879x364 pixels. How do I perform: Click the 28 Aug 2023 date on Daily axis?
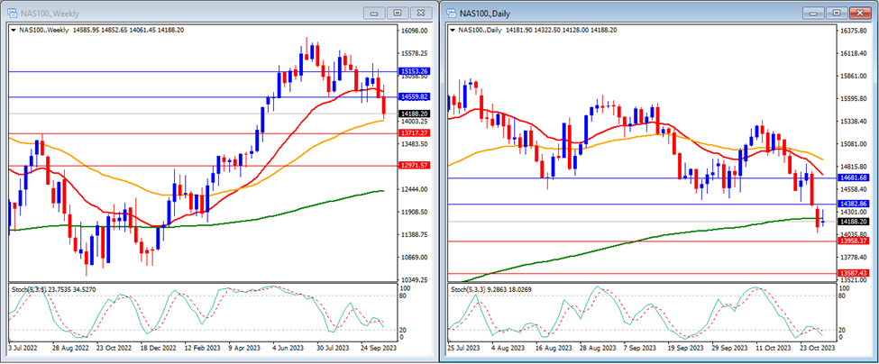tap(598, 347)
